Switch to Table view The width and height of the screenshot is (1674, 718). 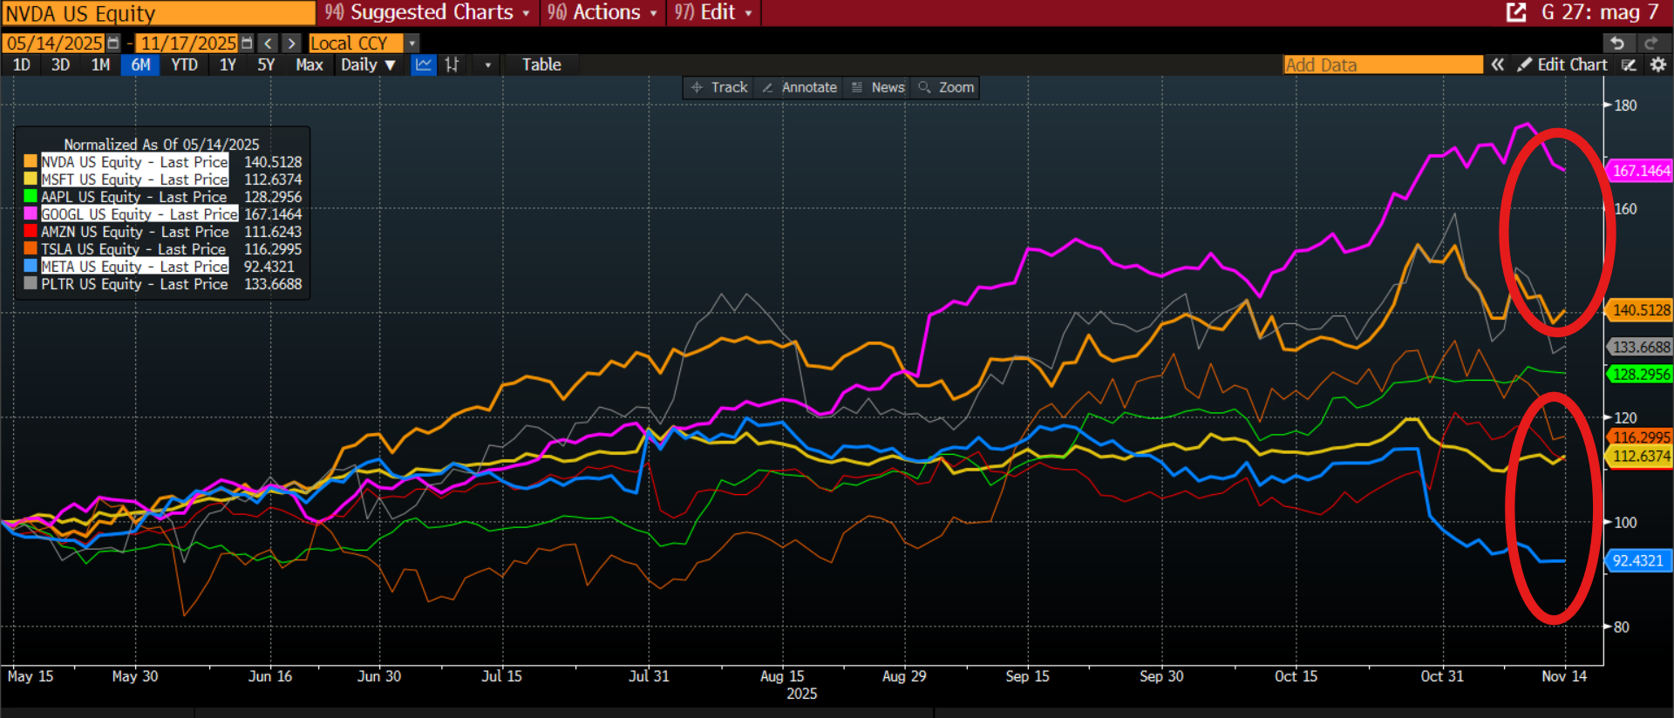pos(541,64)
